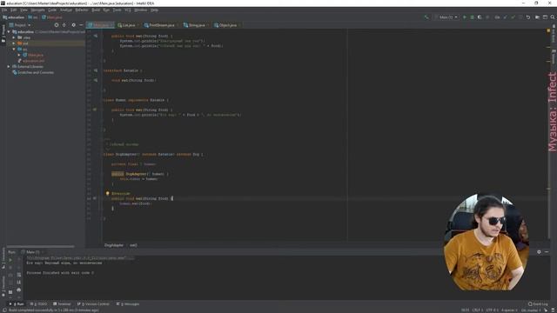Hide the Project tool window
This screenshot has height=313, width=557.
[81, 25]
